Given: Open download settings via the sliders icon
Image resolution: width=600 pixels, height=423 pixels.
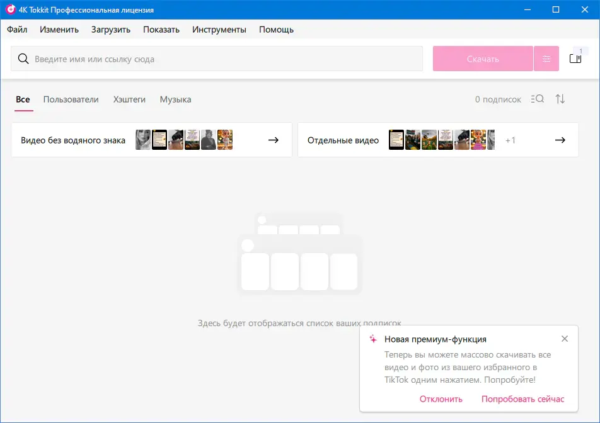Looking at the screenshot, I should tap(546, 58).
